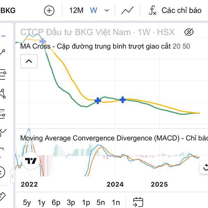The width and height of the screenshot is (208, 208).
Task: Open the timeframe interval dropdown arrow
Action: [107, 10]
